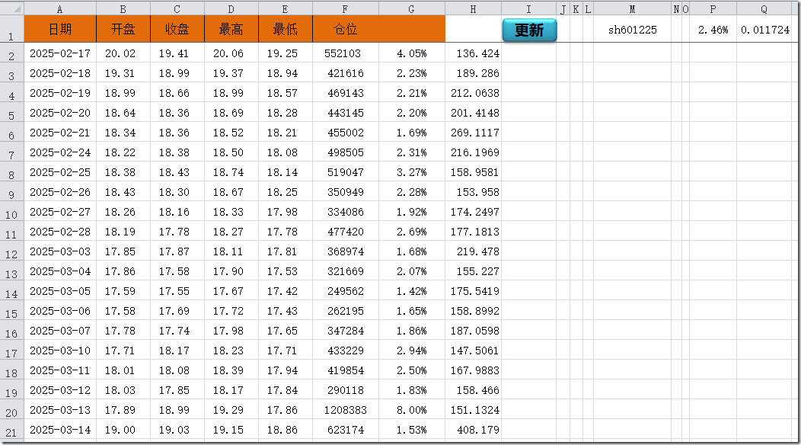Select percentage cell 3.27%
Screen dimensions: 801x445
412,172
